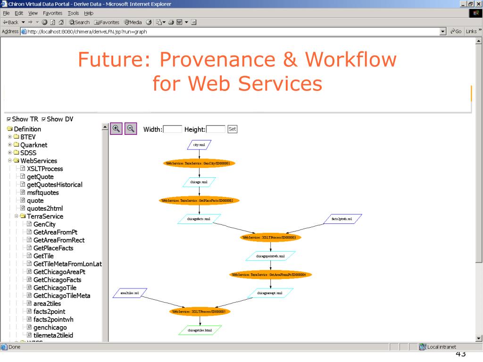This screenshot has height=362, width=483.
Task: Click the Set button
Action: click(x=232, y=129)
